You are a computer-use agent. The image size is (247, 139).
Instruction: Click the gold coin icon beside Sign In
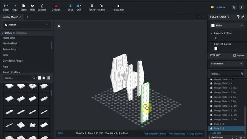(x=213, y=7)
